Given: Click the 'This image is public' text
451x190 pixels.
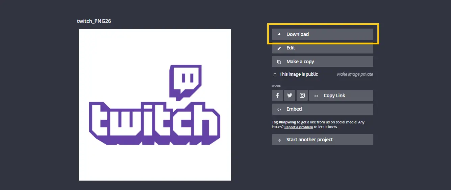Looking at the screenshot, I should point(299,74).
